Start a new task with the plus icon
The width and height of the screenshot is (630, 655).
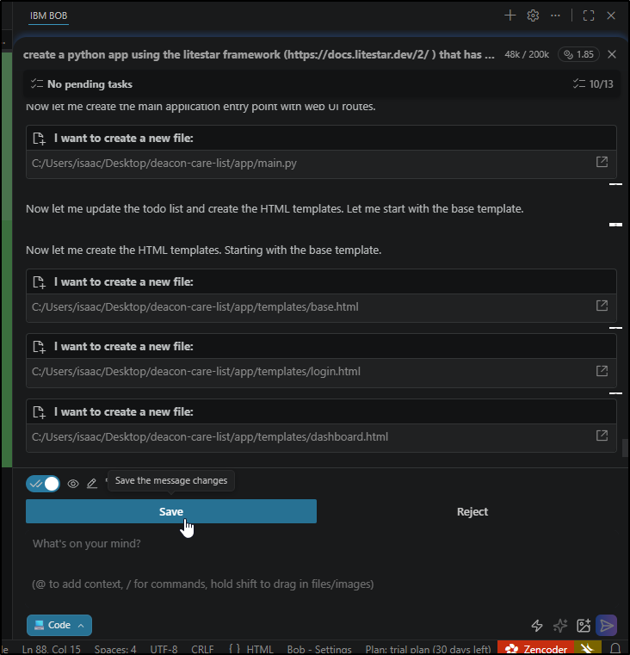[510, 15]
